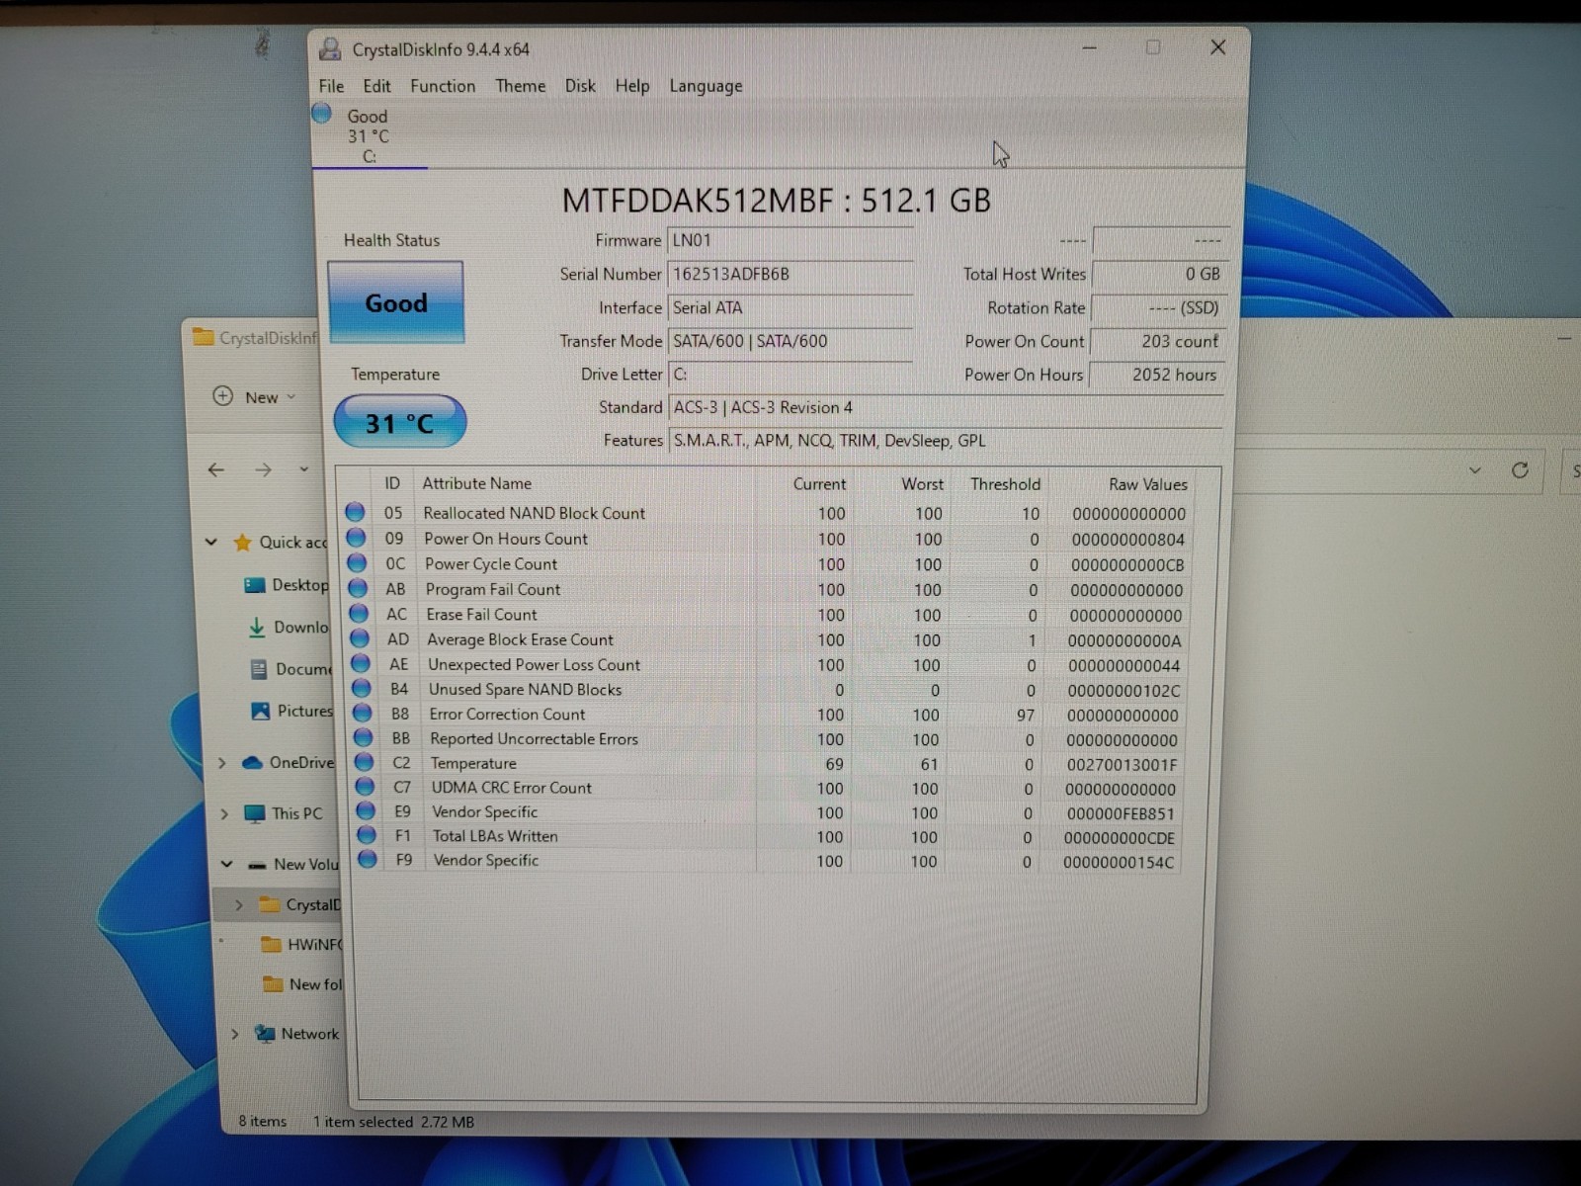
Task: Collapse New Volume in Explorer sidebar
Action: point(226,864)
